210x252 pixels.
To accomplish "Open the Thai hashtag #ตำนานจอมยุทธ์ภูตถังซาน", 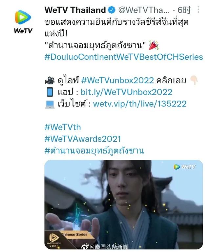I will coord(94,151).
